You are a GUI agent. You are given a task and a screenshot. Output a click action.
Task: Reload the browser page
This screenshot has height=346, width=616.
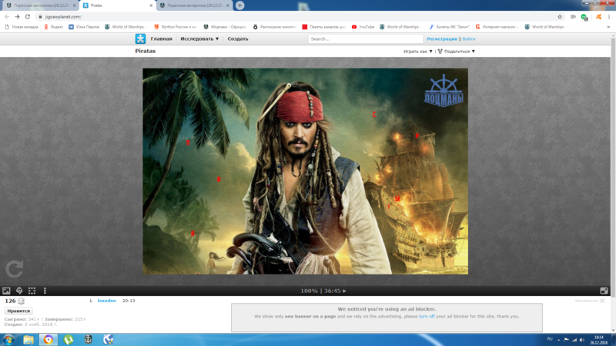28,16
